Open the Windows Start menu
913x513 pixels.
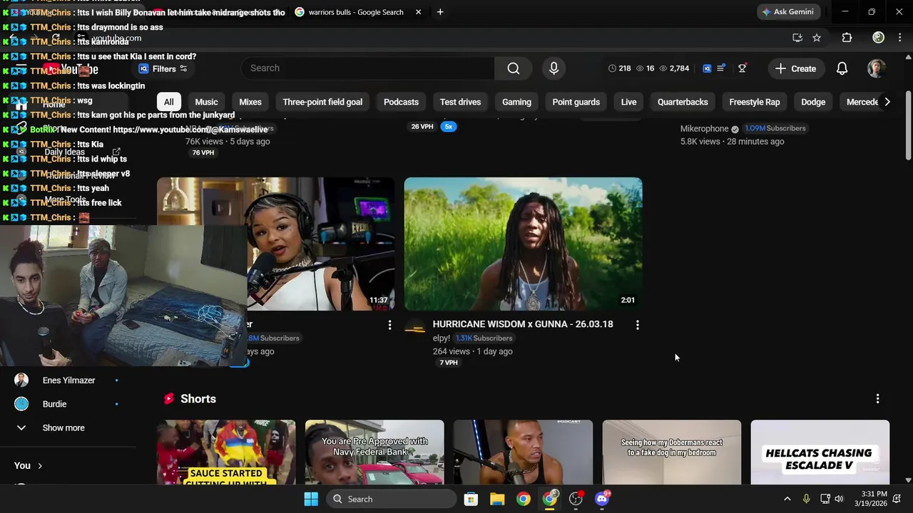click(x=311, y=499)
